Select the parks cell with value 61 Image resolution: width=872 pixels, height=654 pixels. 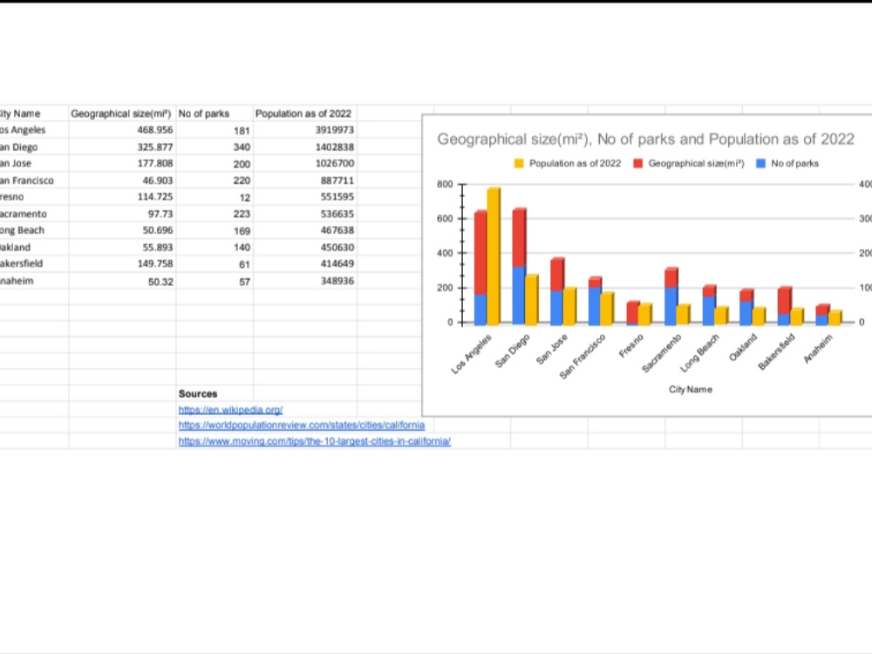[215, 263]
